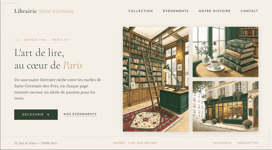Open the Collection menu item
272x150 pixels.
click(x=140, y=11)
